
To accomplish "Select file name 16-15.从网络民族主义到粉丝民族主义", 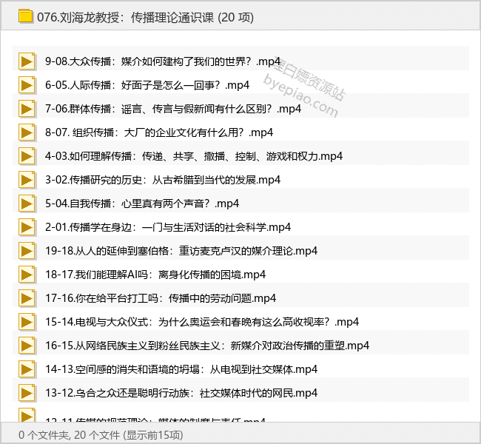I will pyautogui.click(x=207, y=346).
